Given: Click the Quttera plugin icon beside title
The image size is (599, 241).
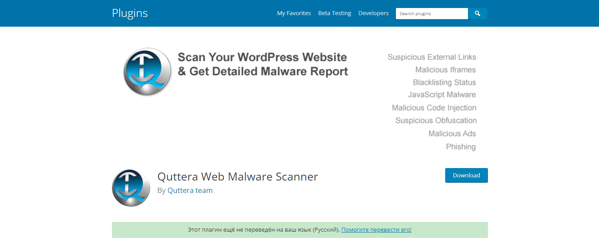Looking at the screenshot, I should click(x=131, y=188).
